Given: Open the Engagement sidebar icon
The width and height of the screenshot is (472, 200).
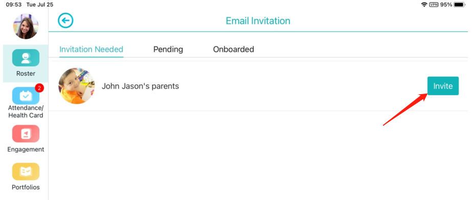Looking at the screenshot, I should pyautogui.click(x=26, y=134).
